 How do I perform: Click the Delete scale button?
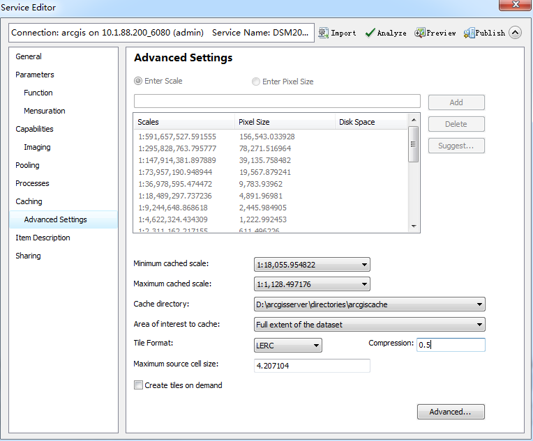point(456,124)
